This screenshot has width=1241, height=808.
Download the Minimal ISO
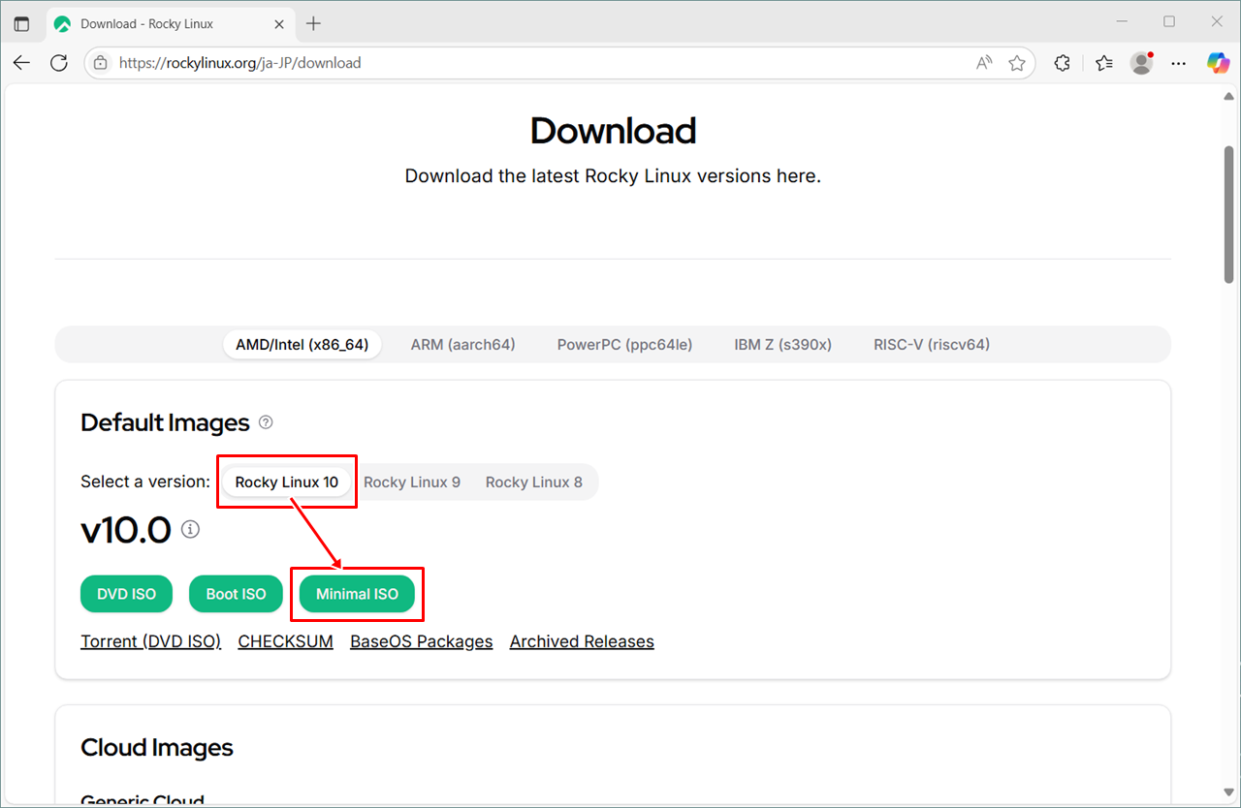point(357,594)
